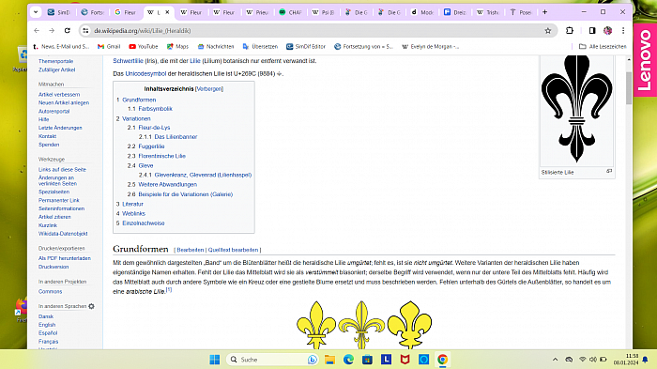Open footnote reference [1]
The width and height of the screenshot is (657, 369).
pyautogui.click(x=169, y=290)
